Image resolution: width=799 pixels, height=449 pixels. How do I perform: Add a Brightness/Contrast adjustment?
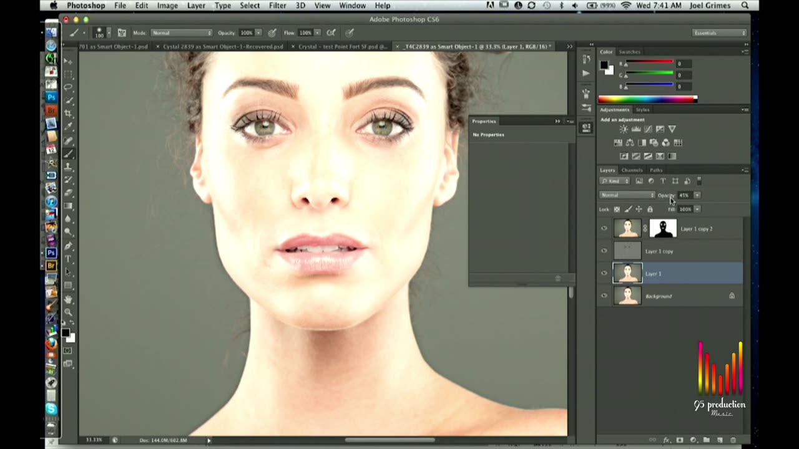(624, 129)
